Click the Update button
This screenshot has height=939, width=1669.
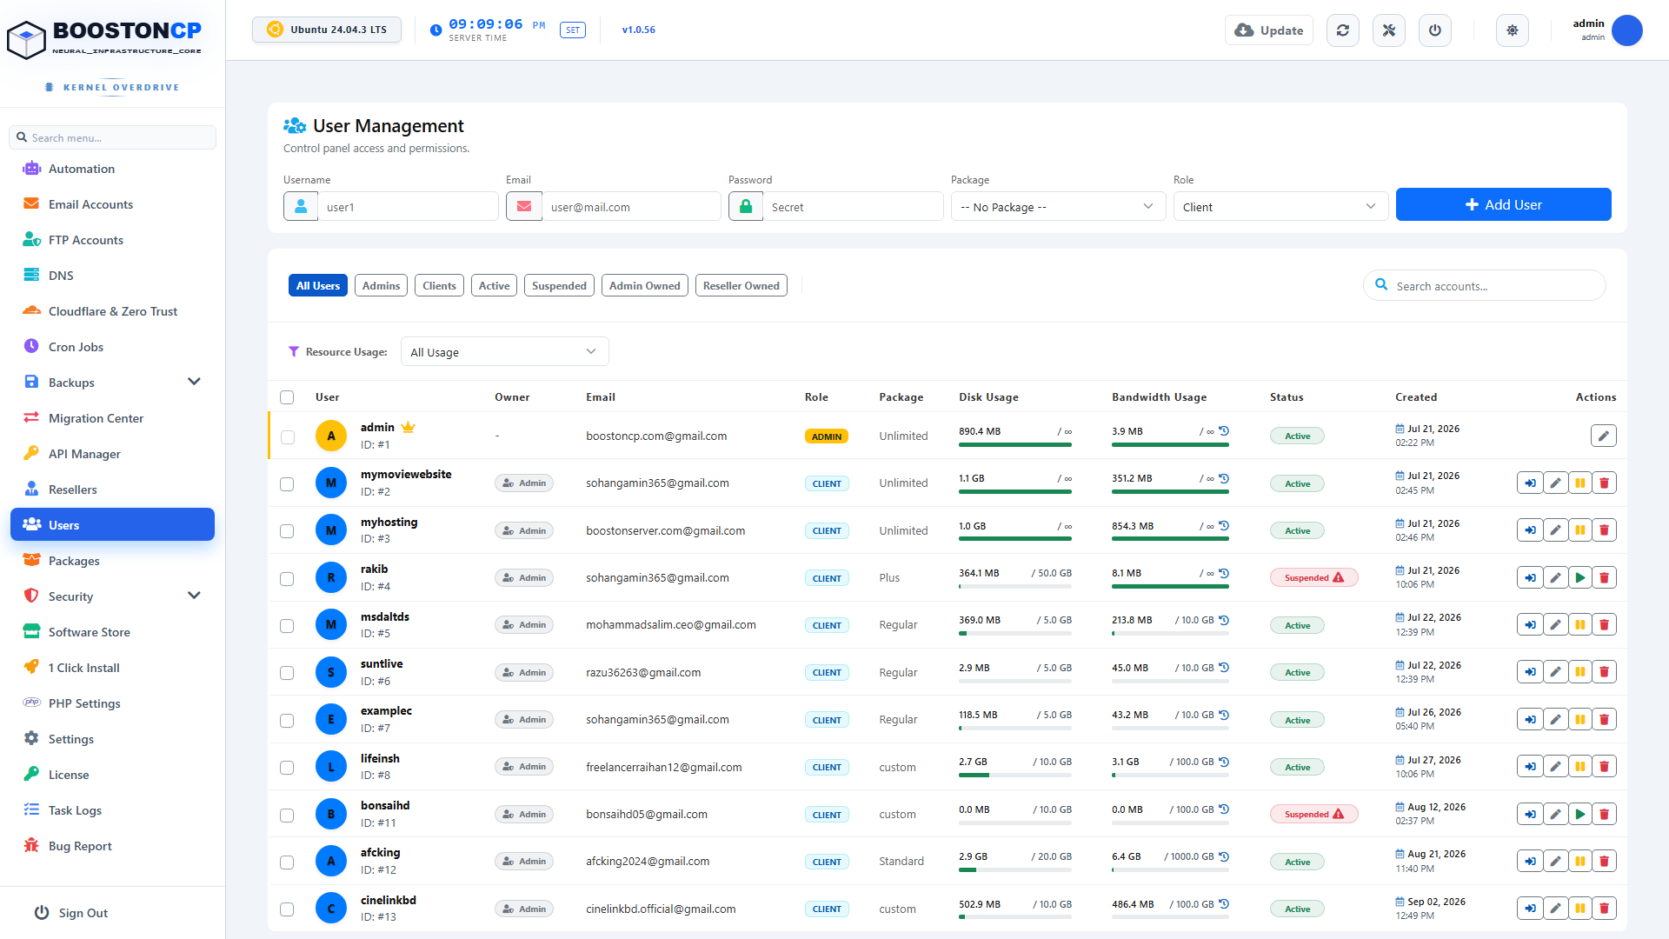[x=1269, y=30]
